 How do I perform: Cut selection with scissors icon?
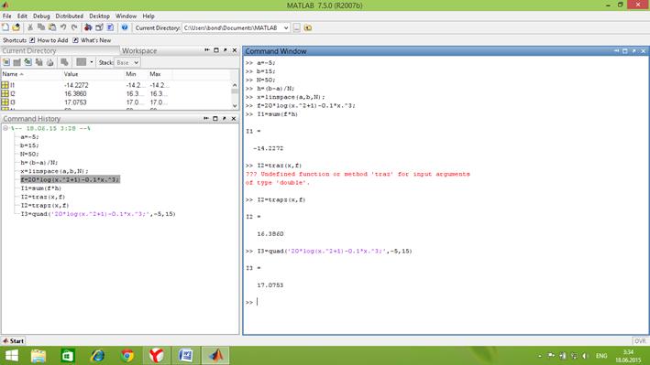tap(30, 27)
